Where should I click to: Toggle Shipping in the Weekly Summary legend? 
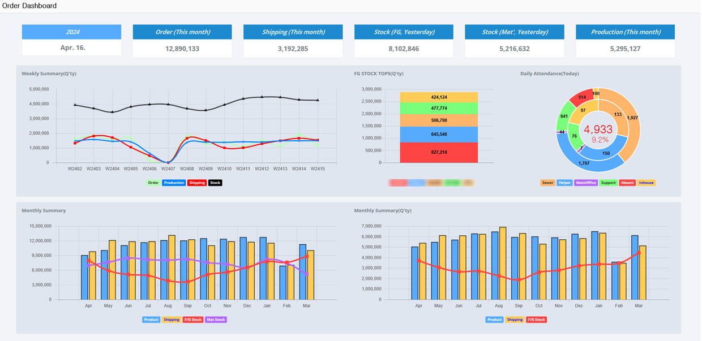(x=197, y=183)
